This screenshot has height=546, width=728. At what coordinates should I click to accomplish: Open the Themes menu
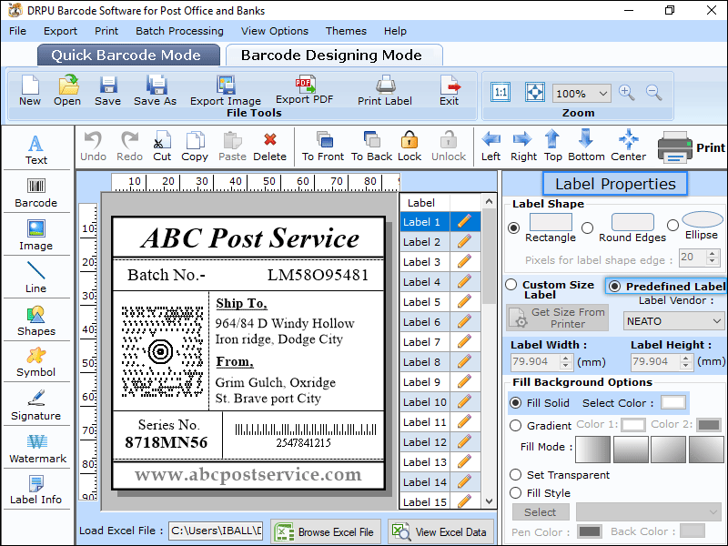[x=346, y=31]
